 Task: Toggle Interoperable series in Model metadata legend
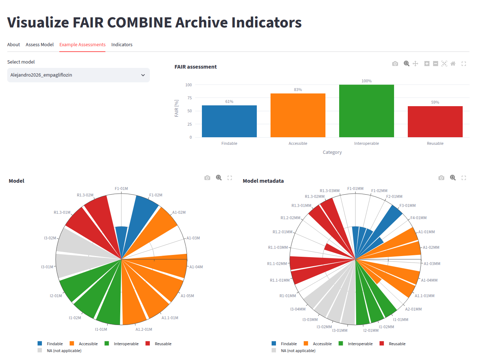point(356,344)
